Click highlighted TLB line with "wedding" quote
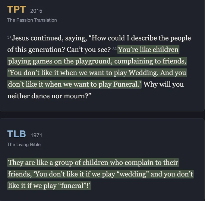Viewport: 205px width, 201px height. 100,174
